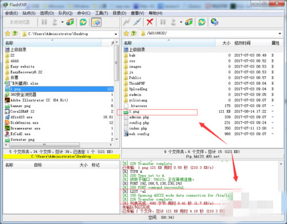Click the refresh icon in remote toolbar
This screenshot has height=224, width=287.
point(201,22)
